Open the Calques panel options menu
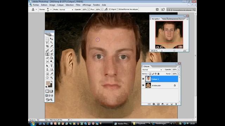Image resolution: width=225 pixels, height=126 pixels. click(179, 66)
